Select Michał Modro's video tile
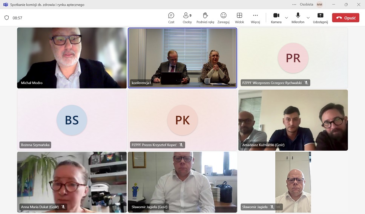This screenshot has height=214, width=365. tap(72, 58)
